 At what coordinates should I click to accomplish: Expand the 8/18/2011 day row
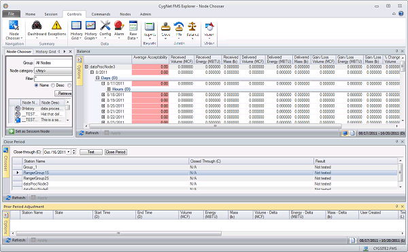tap(103, 95)
